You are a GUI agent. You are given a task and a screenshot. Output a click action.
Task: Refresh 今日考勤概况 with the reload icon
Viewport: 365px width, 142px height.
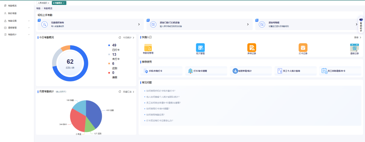point(120,38)
